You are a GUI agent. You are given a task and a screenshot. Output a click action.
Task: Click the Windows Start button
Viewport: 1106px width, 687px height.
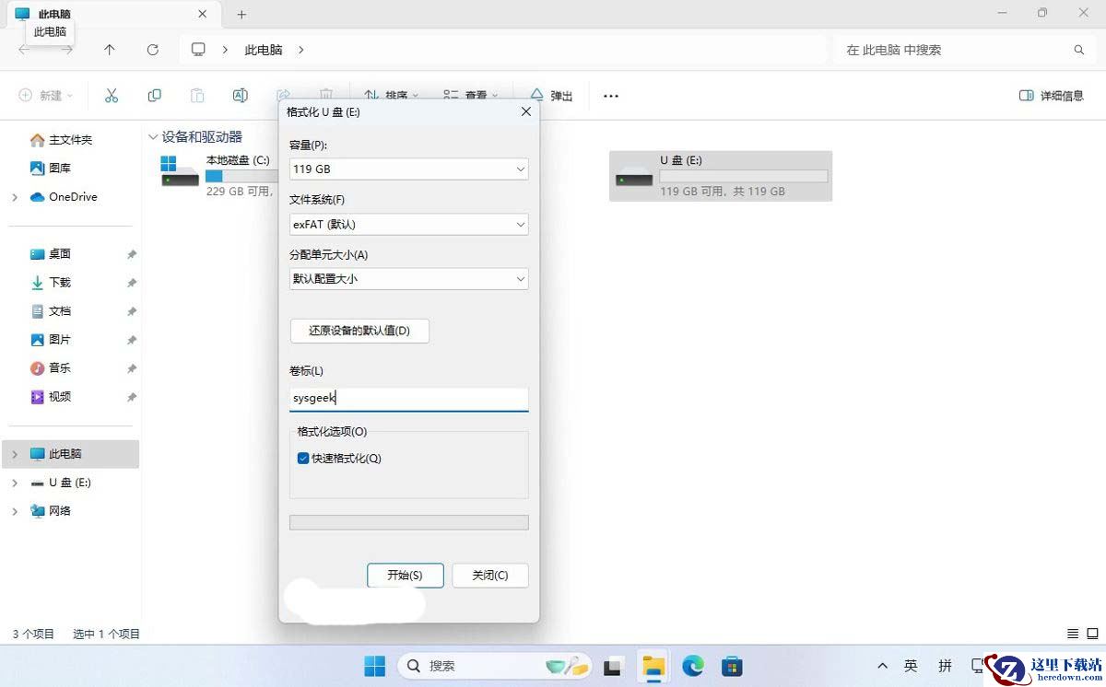374,666
